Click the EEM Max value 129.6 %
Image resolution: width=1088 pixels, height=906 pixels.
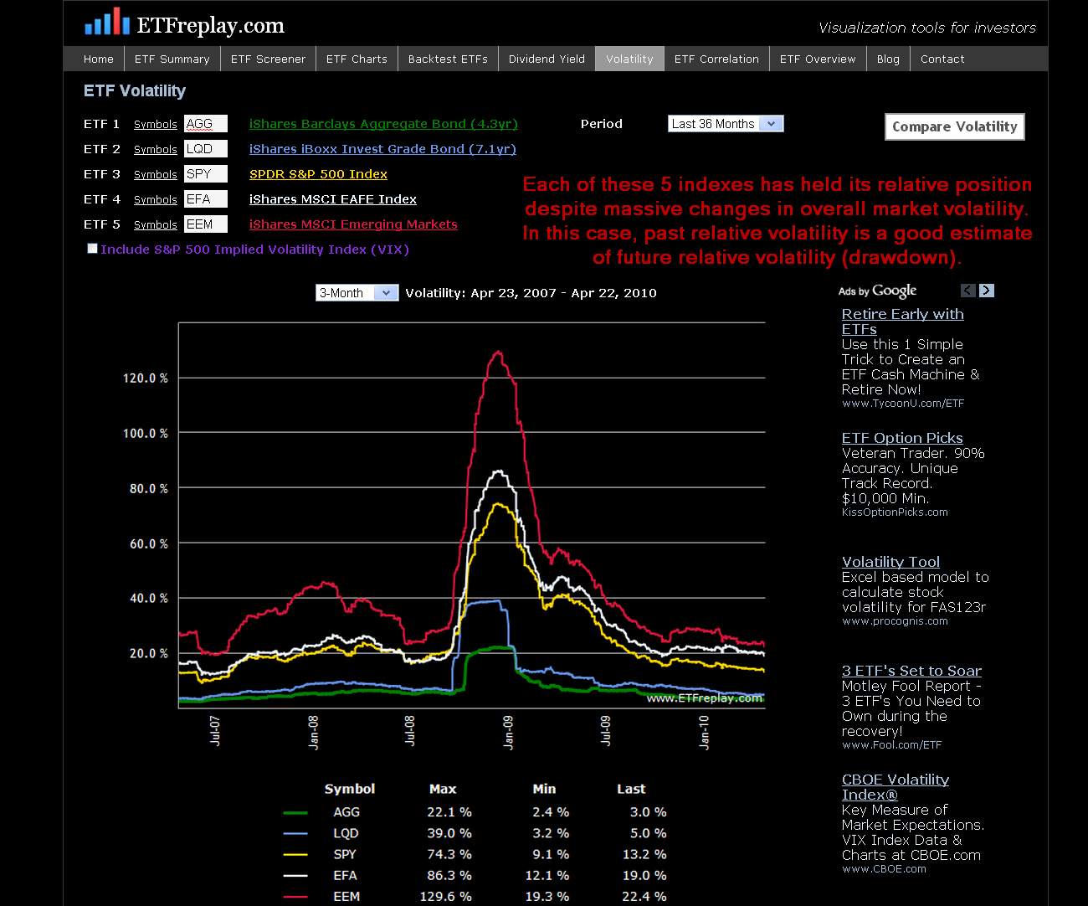[x=445, y=896]
